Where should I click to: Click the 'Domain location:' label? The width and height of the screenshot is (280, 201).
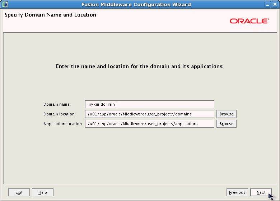60,114
